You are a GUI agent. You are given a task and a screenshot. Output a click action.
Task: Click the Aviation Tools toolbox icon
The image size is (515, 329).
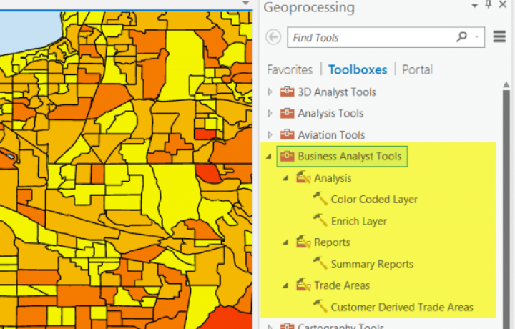(x=287, y=134)
